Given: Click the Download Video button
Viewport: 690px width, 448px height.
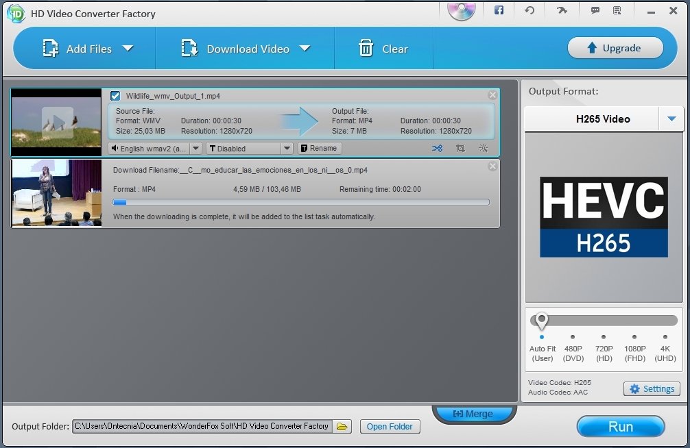Looking at the screenshot, I should coord(235,49).
